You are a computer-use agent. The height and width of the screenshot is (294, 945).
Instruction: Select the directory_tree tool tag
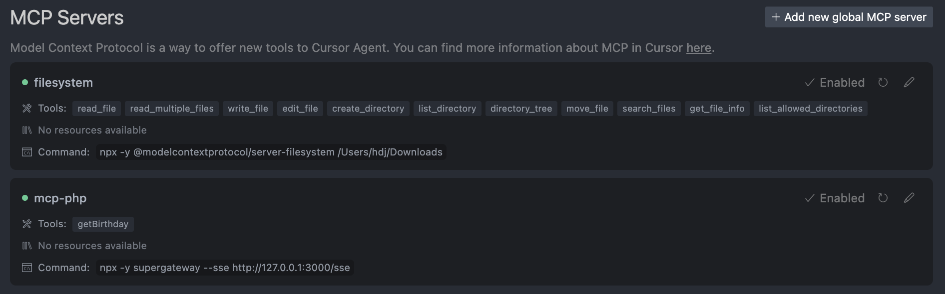tap(521, 108)
